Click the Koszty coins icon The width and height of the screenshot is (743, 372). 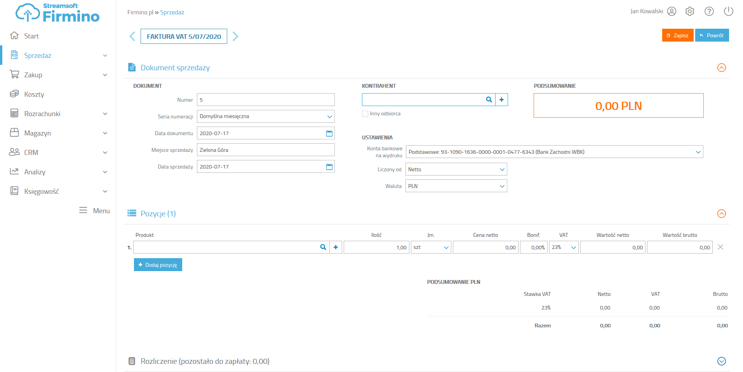coord(14,94)
